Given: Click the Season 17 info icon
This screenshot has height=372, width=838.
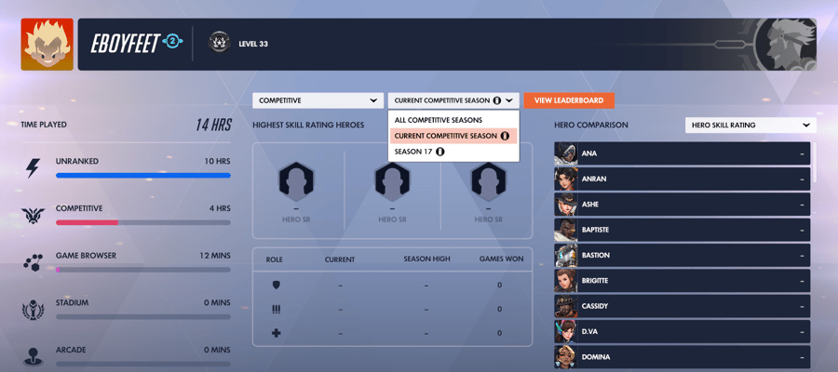Looking at the screenshot, I should (439, 152).
